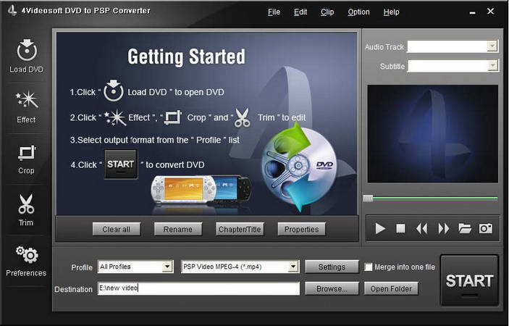This screenshot has height=326, width=509.
Task: Select the Crop tool in sidebar
Action: point(27,159)
